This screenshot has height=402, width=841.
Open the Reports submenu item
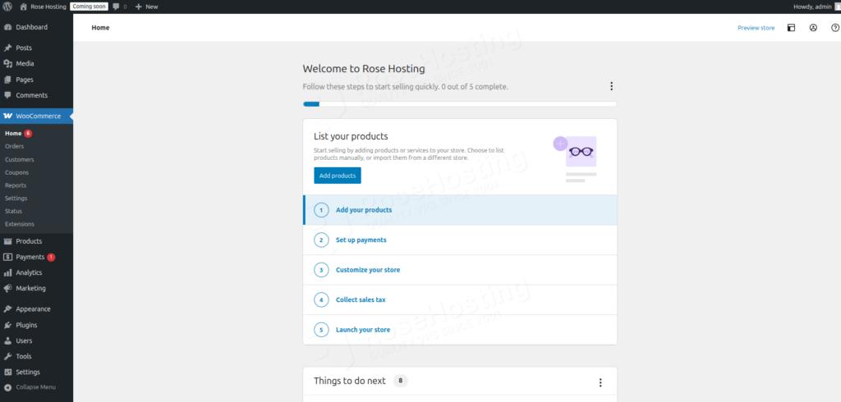[16, 185]
